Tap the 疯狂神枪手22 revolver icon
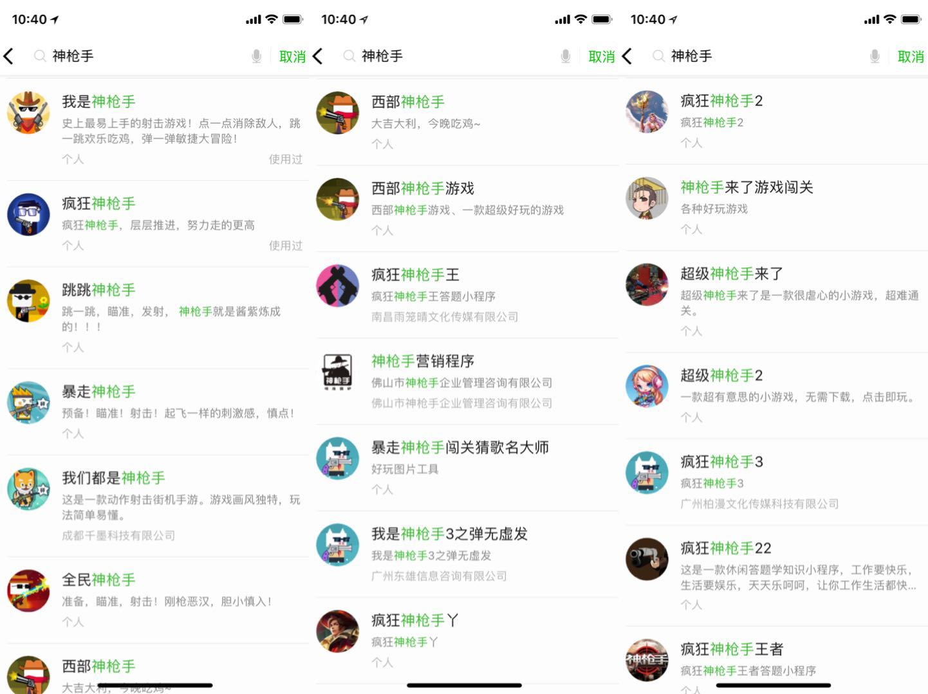 click(647, 559)
